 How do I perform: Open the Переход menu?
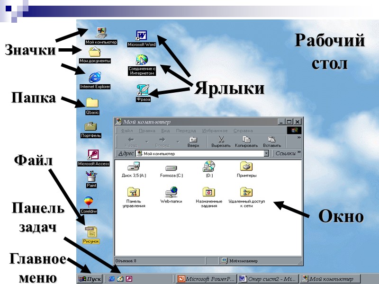tap(186, 131)
